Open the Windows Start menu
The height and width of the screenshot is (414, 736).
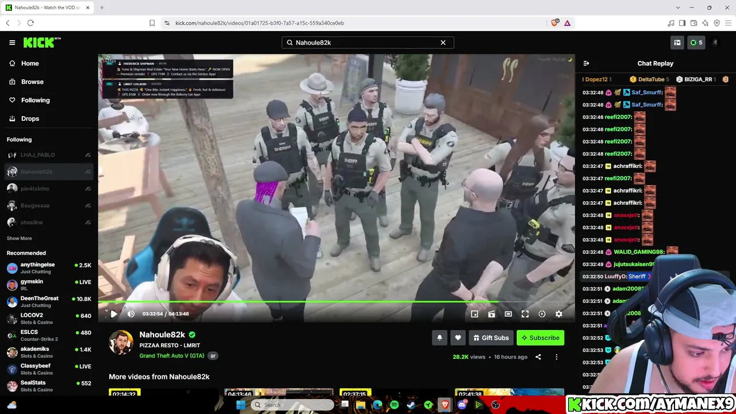[241, 405]
